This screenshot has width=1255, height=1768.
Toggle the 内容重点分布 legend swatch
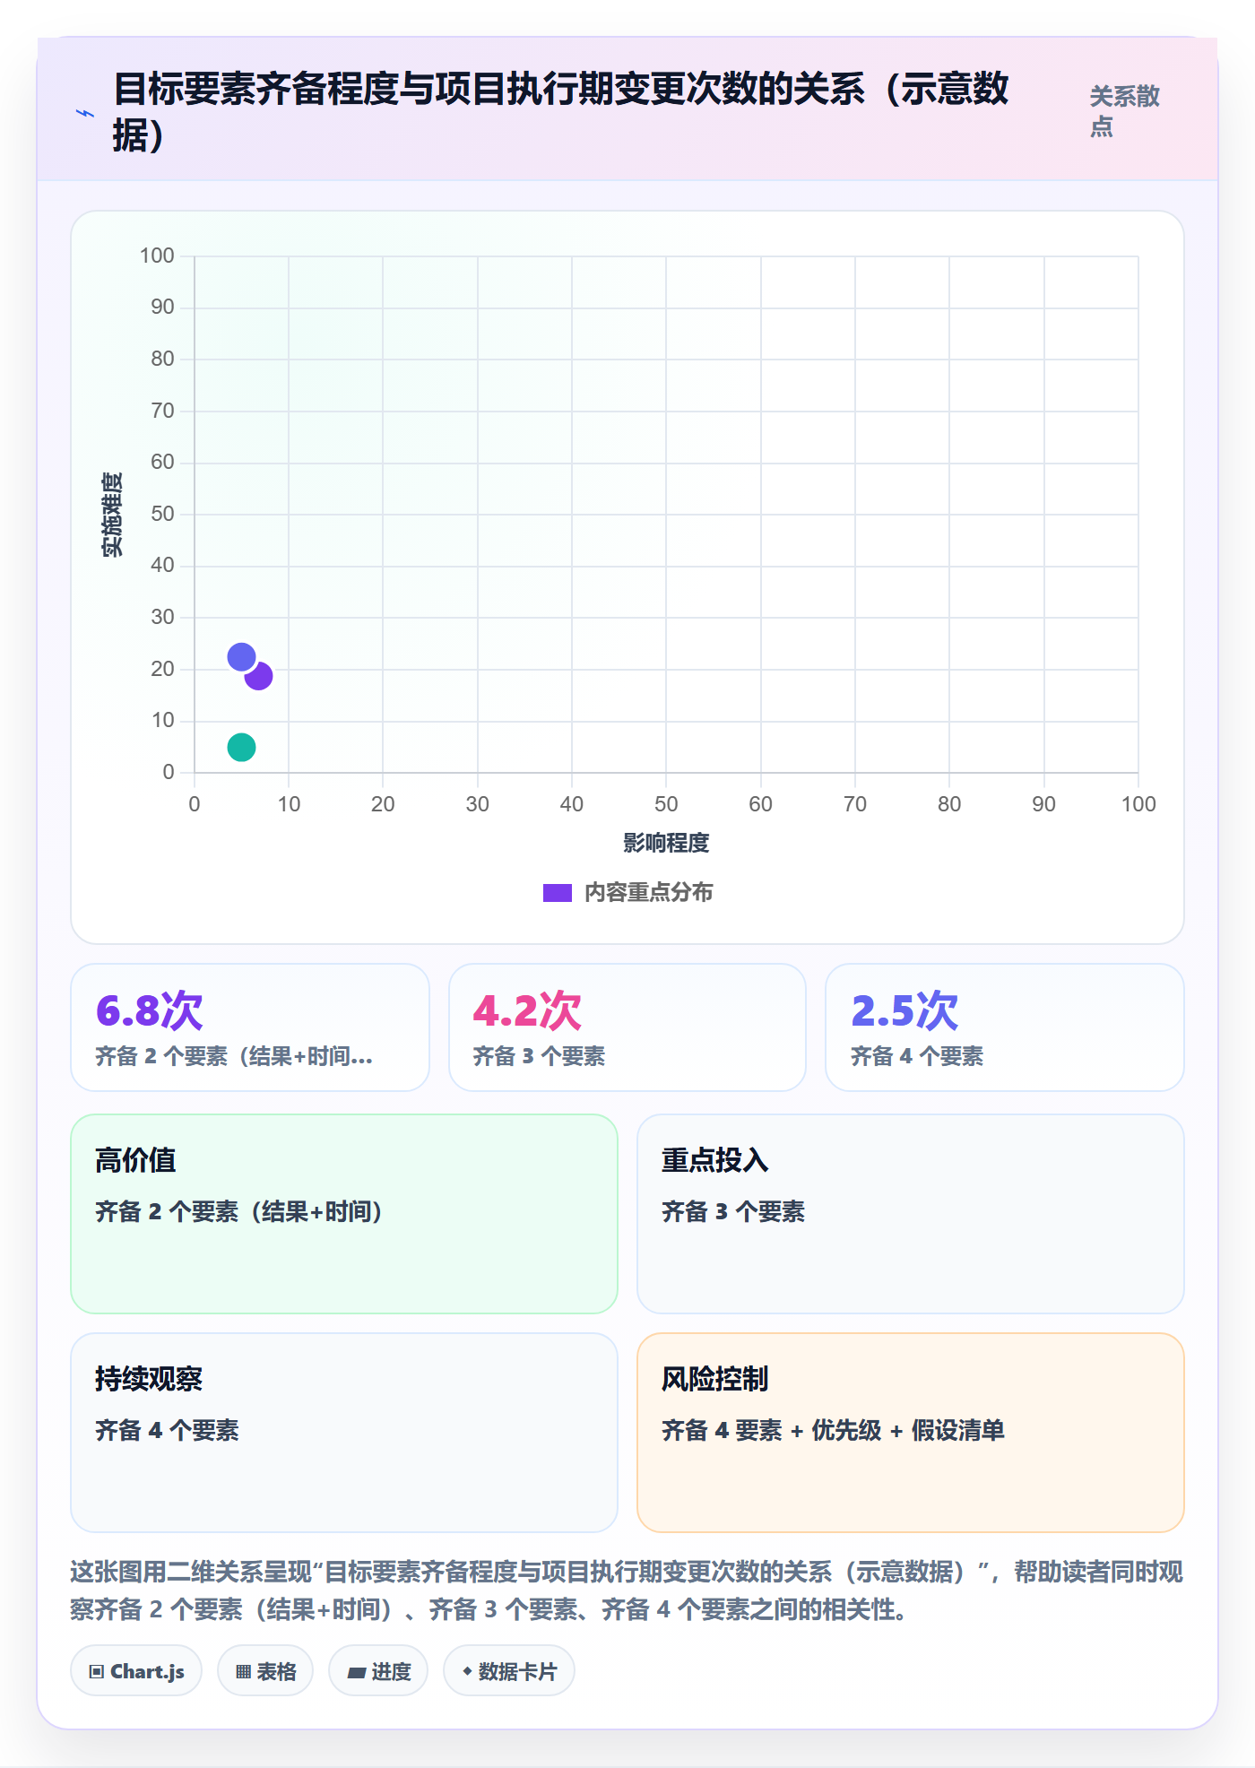coord(558,893)
